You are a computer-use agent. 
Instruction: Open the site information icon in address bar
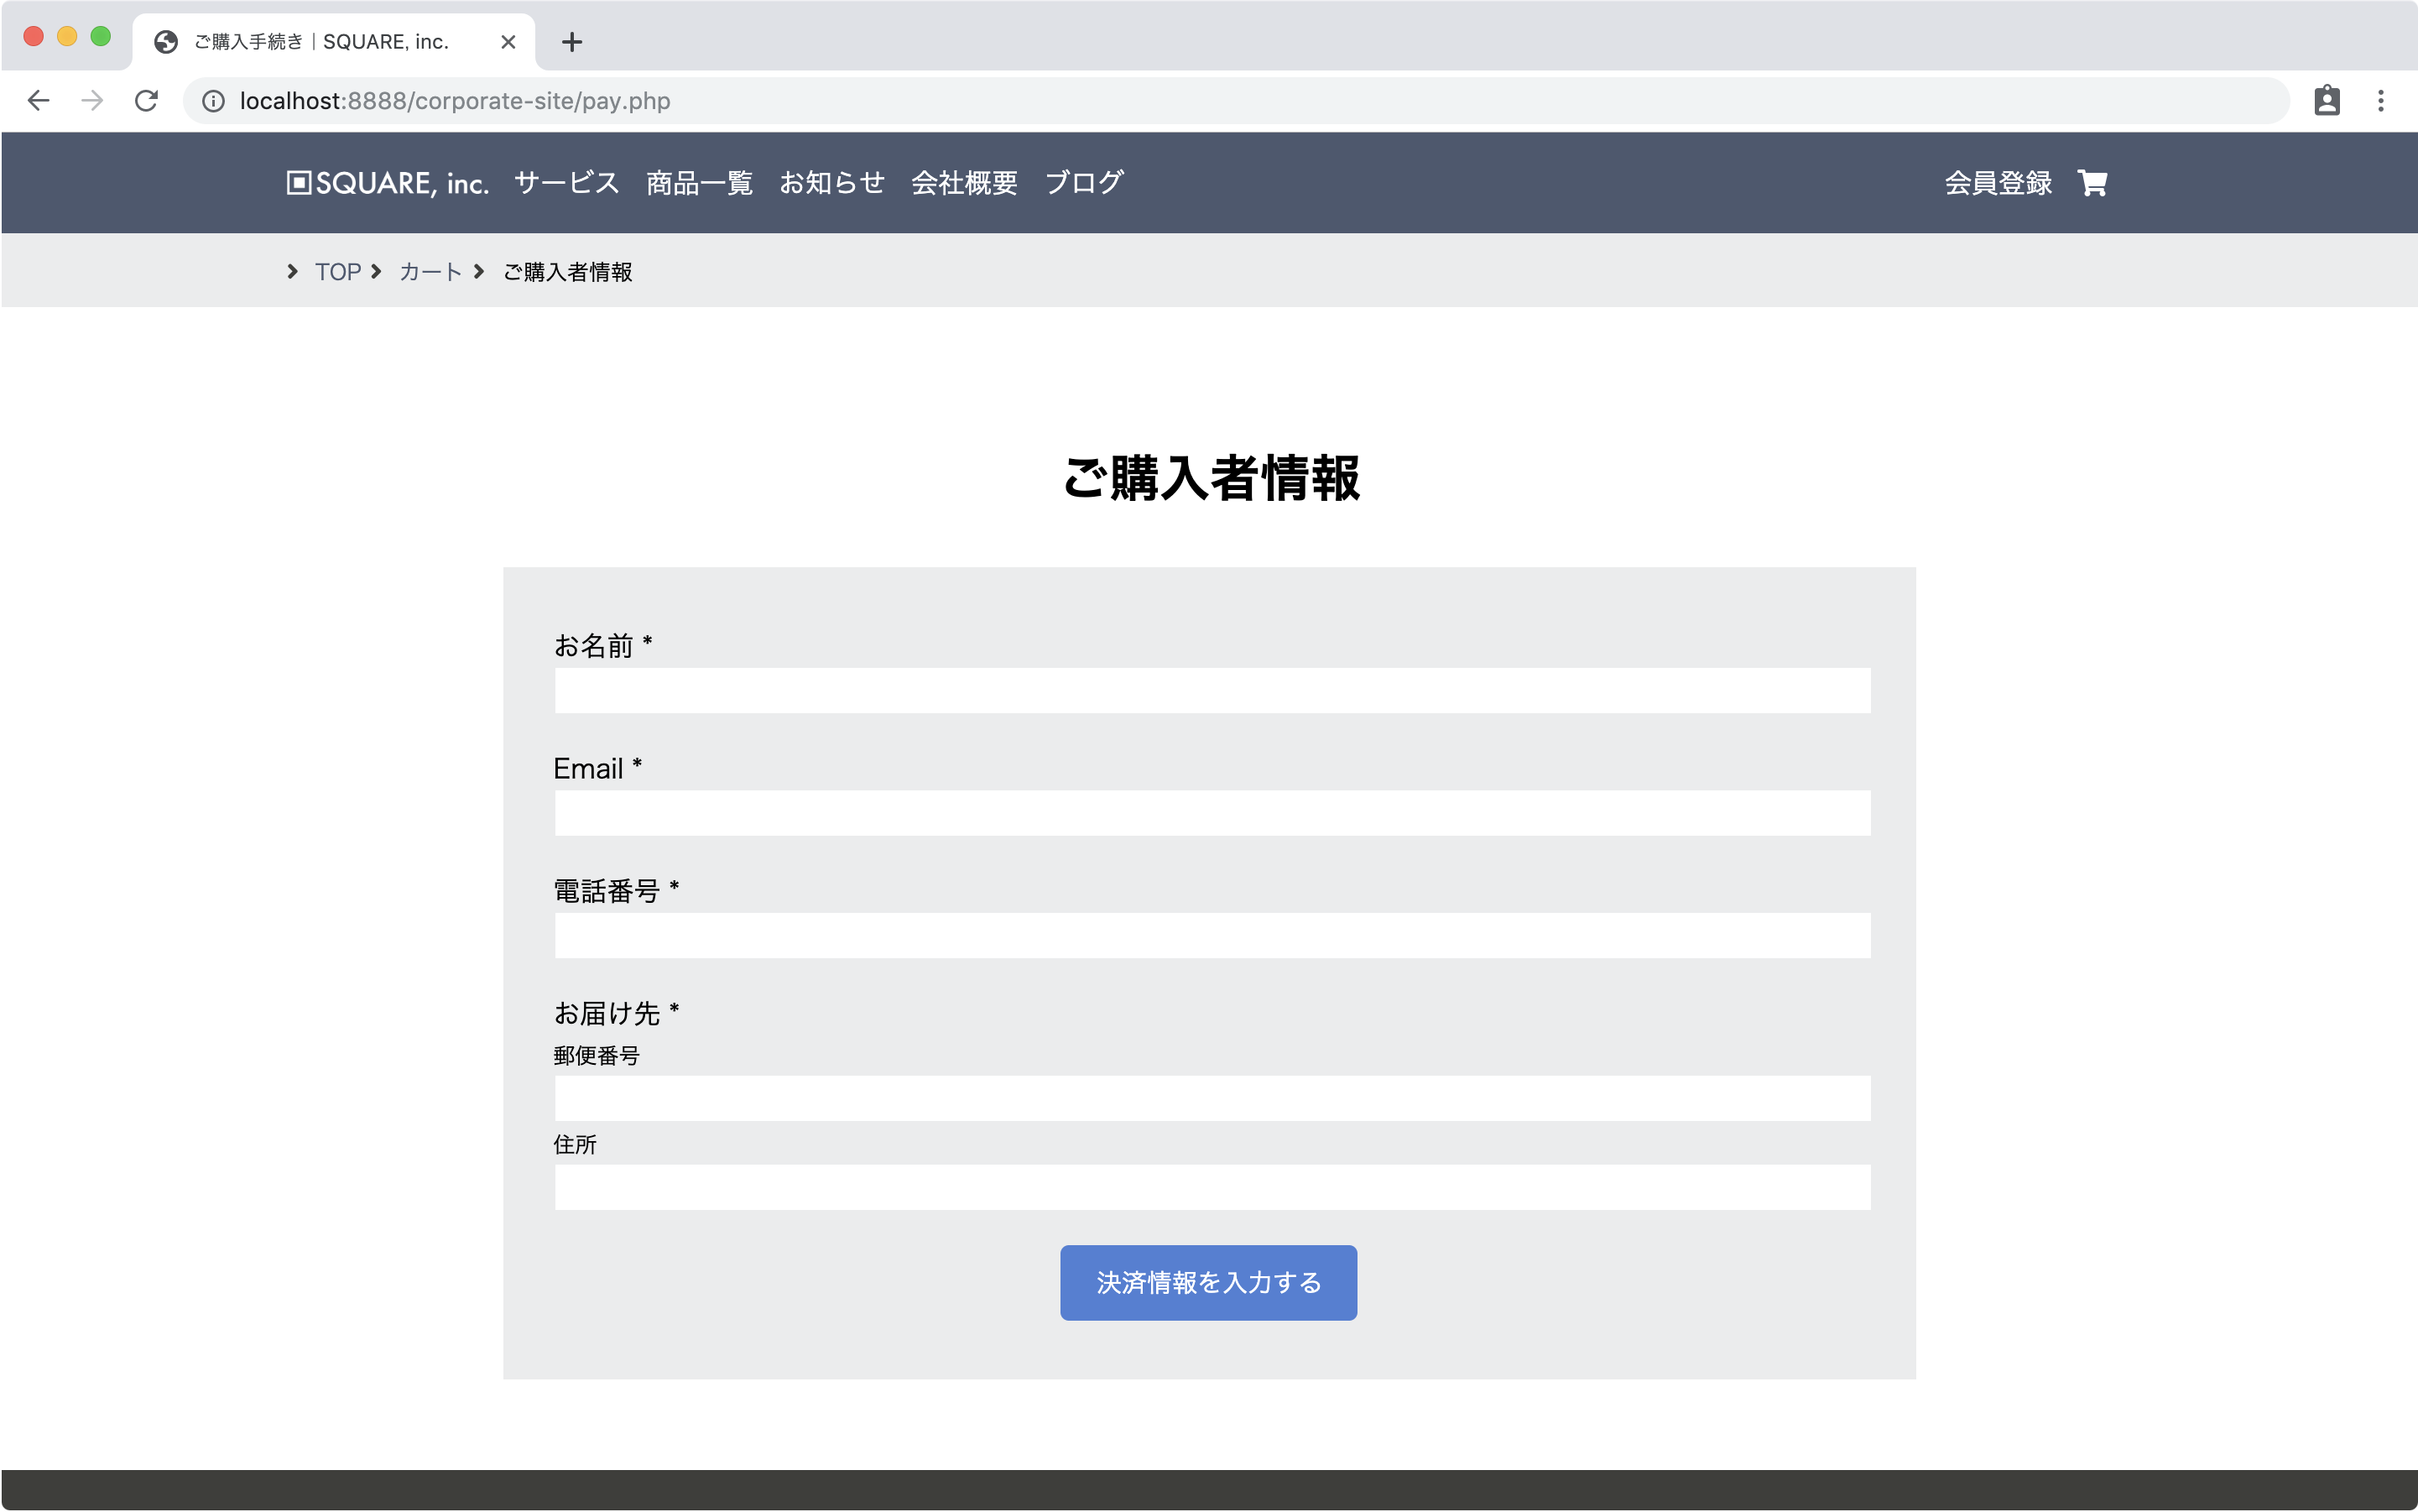pyautogui.click(x=213, y=101)
